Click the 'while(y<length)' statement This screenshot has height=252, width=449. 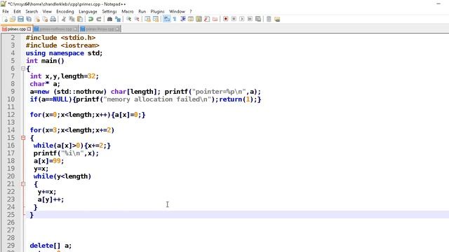pos(62,176)
